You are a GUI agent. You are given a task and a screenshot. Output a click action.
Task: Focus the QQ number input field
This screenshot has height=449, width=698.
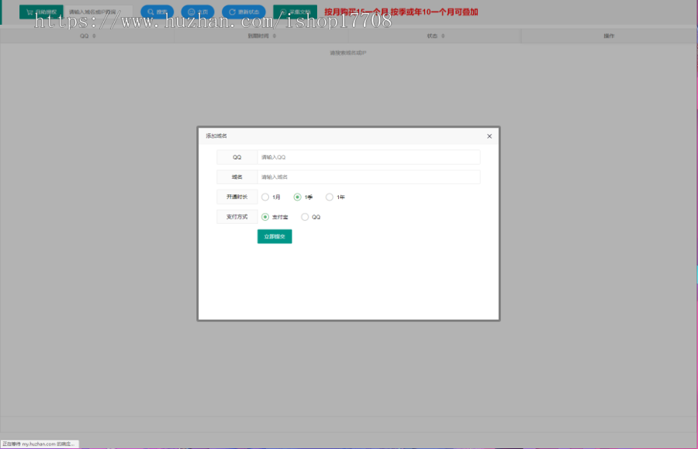(x=368, y=157)
